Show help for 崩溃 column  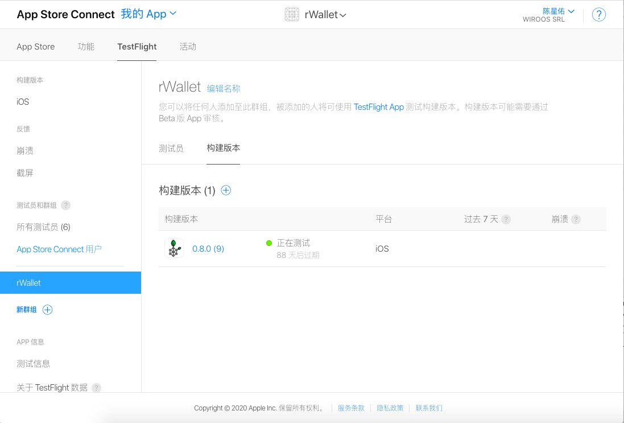576,219
